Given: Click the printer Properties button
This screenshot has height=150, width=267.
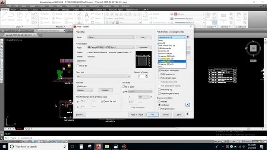Looking at the screenshot, I should pos(144,47).
